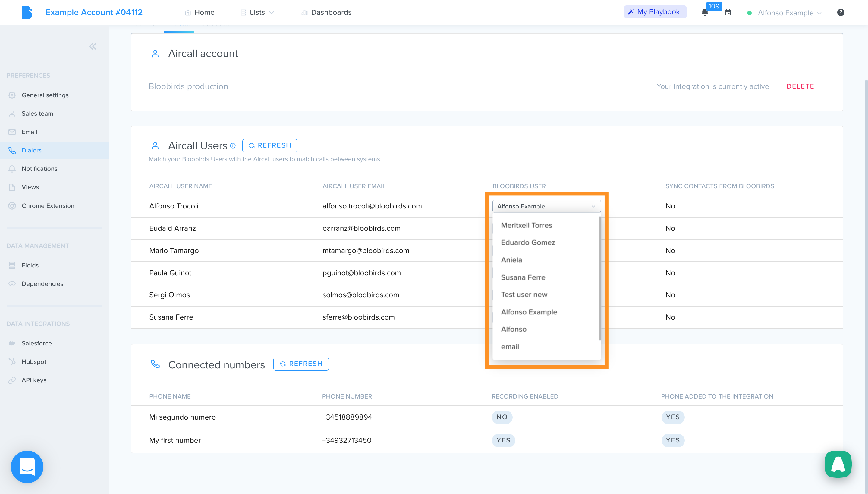Click the Bloobirds logo icon
Viewport: 868px width, 494px height.
click(27, 13)
